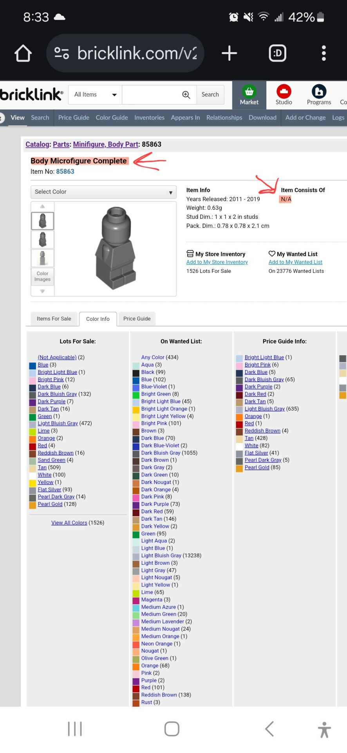Open Tan (509) lots for sale

pyautogui.click(x=42, y=467)
